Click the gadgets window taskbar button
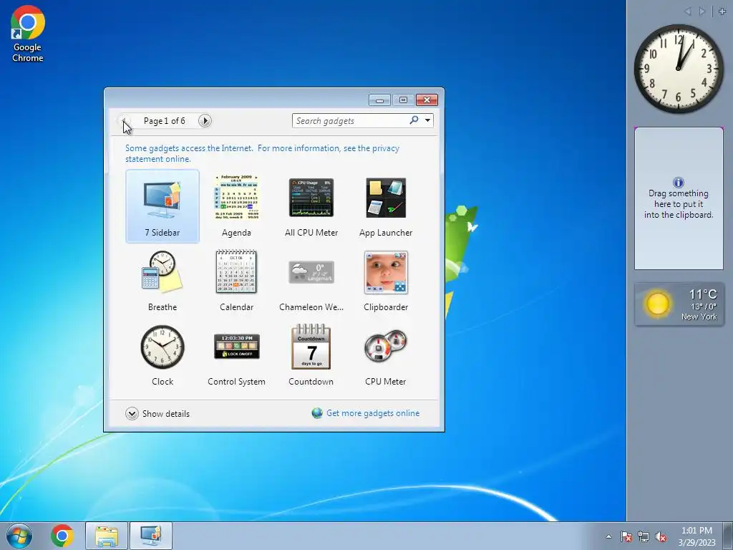733x550 pixels. [151, 536]
